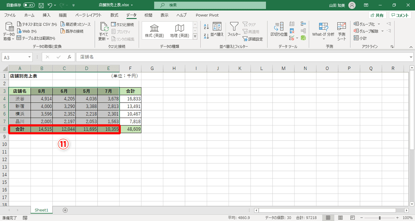The height and width of the screenshot is (221, 415).
Task: Toggle the Filter (フィルター) funnel
Action: (234, 30)
